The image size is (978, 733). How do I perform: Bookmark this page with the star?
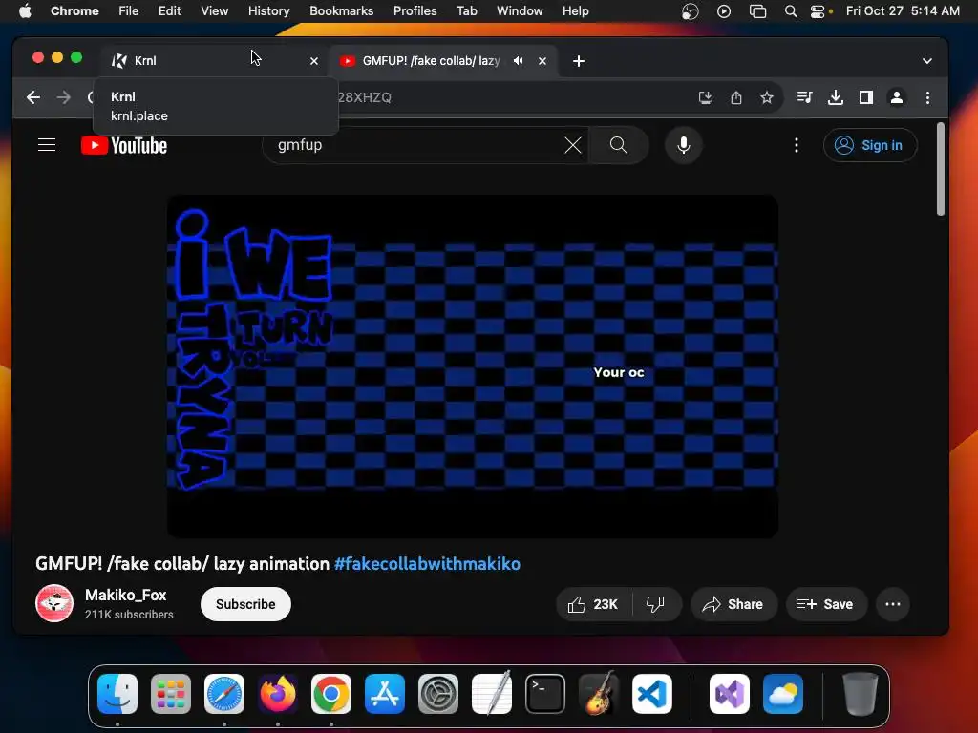767,98
